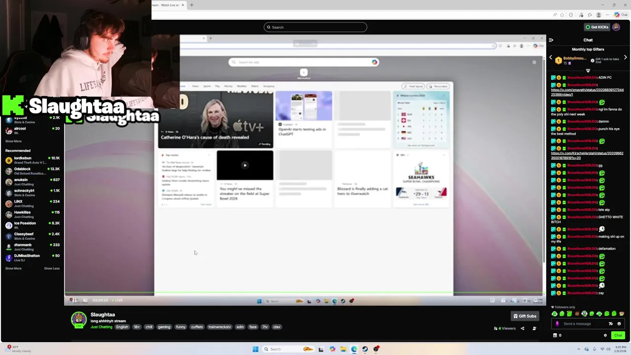Open anukein recommended channel
The height and width of the screenshot is (355, 631).
(33, 182)
